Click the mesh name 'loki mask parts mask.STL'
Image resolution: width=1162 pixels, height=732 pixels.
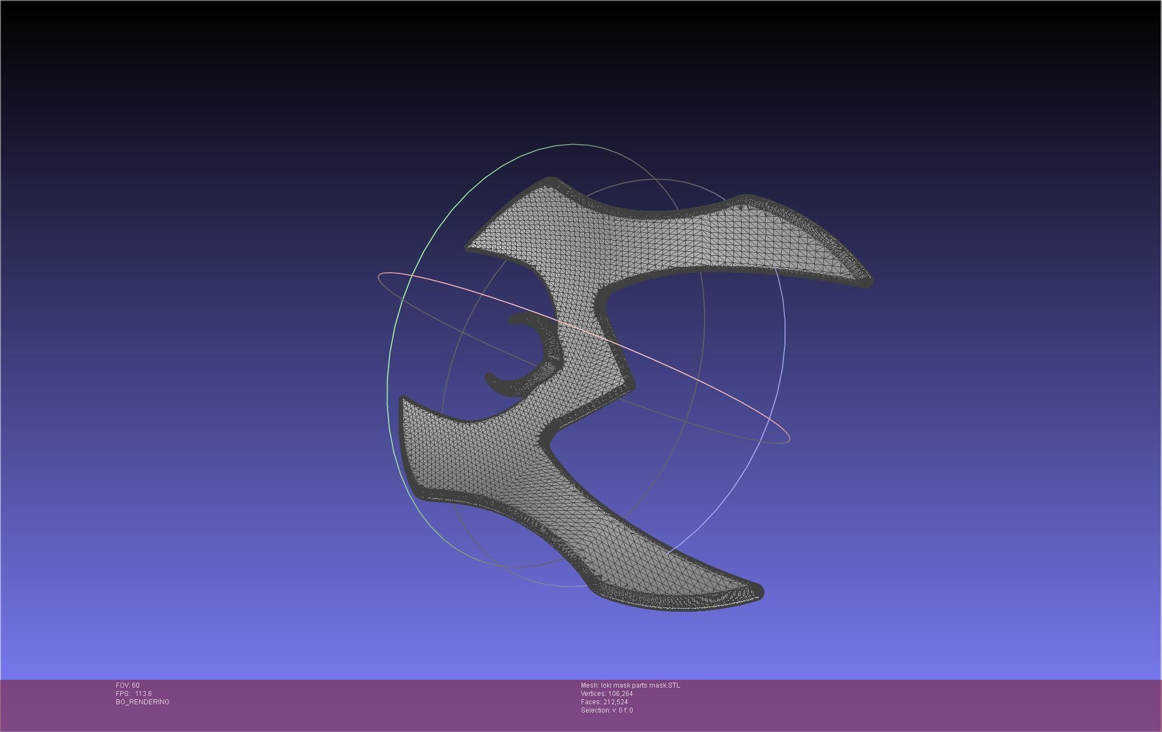click(640, 685)
